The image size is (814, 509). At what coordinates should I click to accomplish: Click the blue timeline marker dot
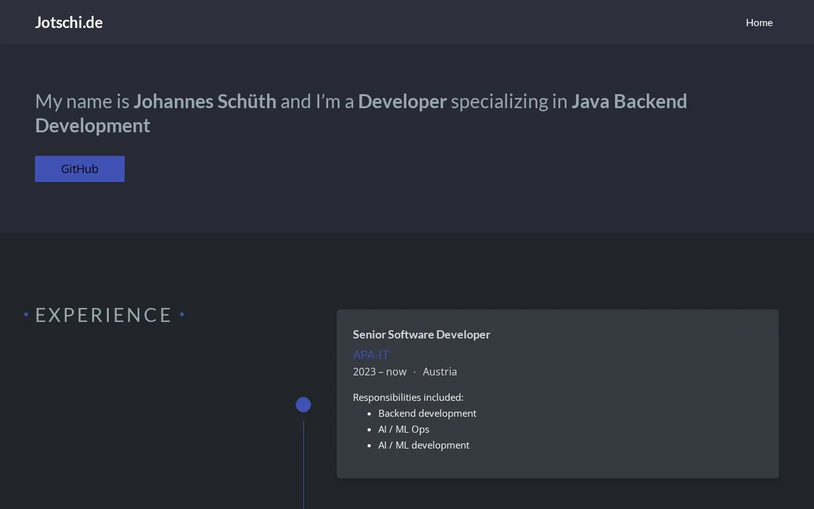[x=303, y=405]
